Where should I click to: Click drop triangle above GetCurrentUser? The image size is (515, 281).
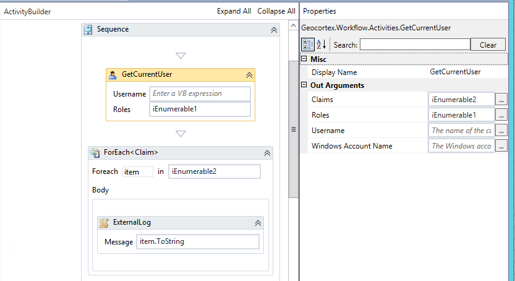click(181, 56)
